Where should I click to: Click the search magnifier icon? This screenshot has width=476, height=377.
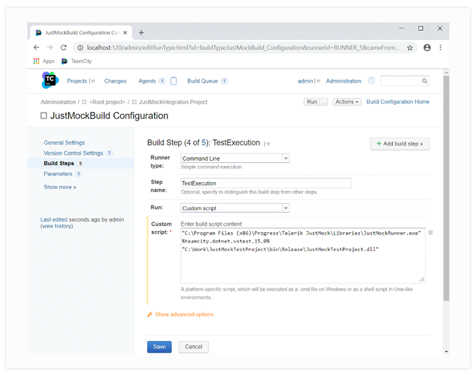point(425,81)
